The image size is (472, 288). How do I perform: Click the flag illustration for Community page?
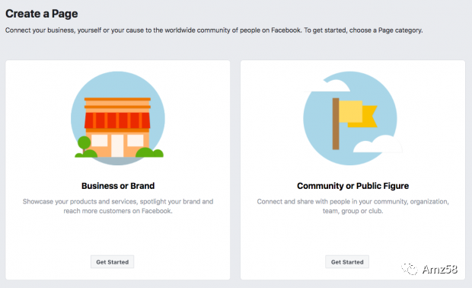tap(350, 118)
